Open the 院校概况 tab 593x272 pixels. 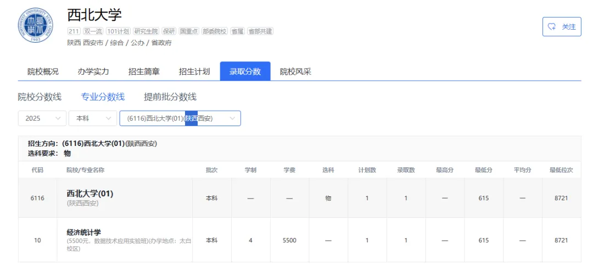tap(43, 71)
